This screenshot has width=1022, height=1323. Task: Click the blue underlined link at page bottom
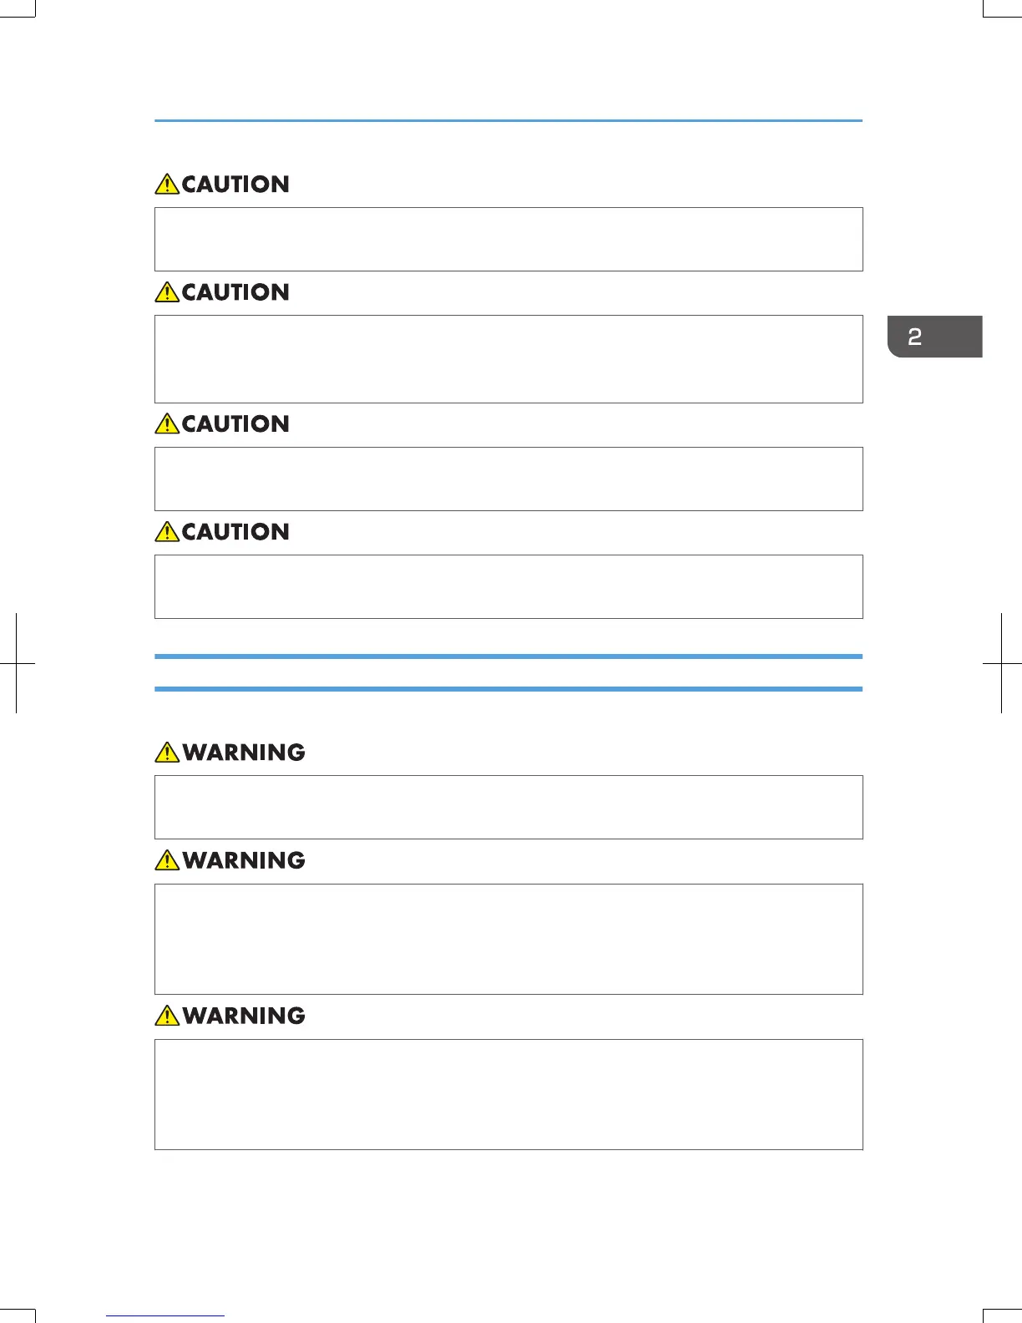pos(165,1315)
